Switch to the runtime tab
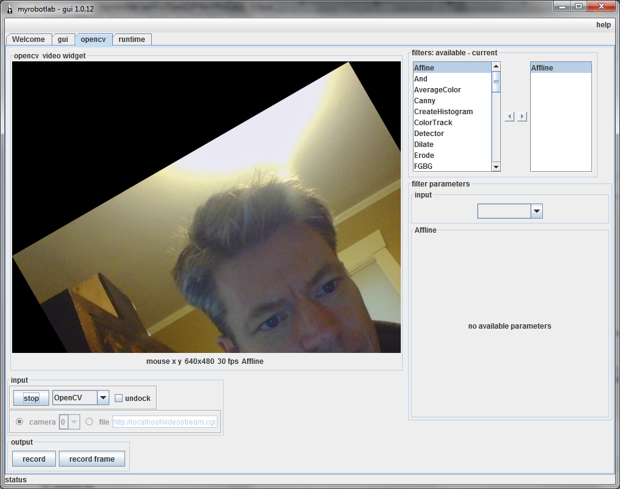The image size is (620, 489). click(x=132, y=39)
